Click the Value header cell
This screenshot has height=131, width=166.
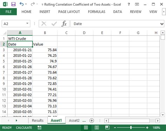point(45,44)
